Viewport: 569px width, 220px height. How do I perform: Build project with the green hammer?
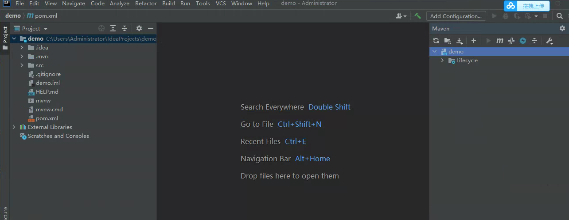tap(417, 16)
